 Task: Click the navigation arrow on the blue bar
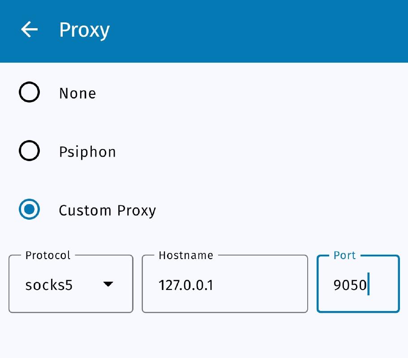pyautogui.click(x=29, y=30)
